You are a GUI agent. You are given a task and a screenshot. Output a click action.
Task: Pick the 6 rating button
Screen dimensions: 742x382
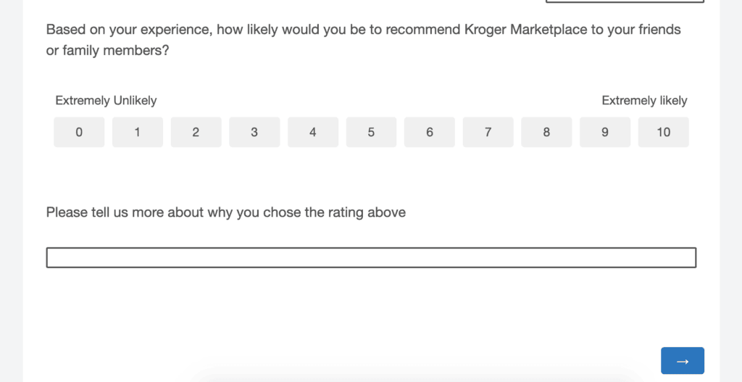point(430,132)
